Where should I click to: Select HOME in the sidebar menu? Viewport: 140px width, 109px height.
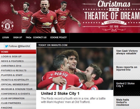18,52
